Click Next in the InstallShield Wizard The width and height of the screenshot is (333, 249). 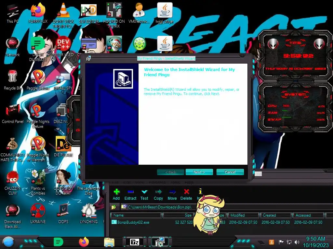[x=199, y=172]
